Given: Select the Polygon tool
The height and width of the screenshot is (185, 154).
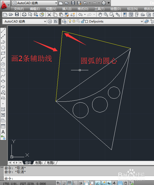Looking at the screenshot, I should click(3, 48).
